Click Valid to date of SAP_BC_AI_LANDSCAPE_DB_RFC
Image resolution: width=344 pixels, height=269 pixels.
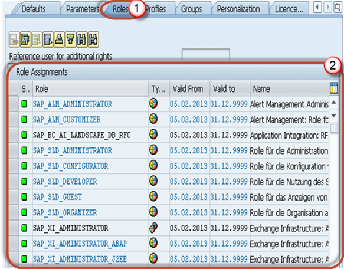[x=229, y=135]
